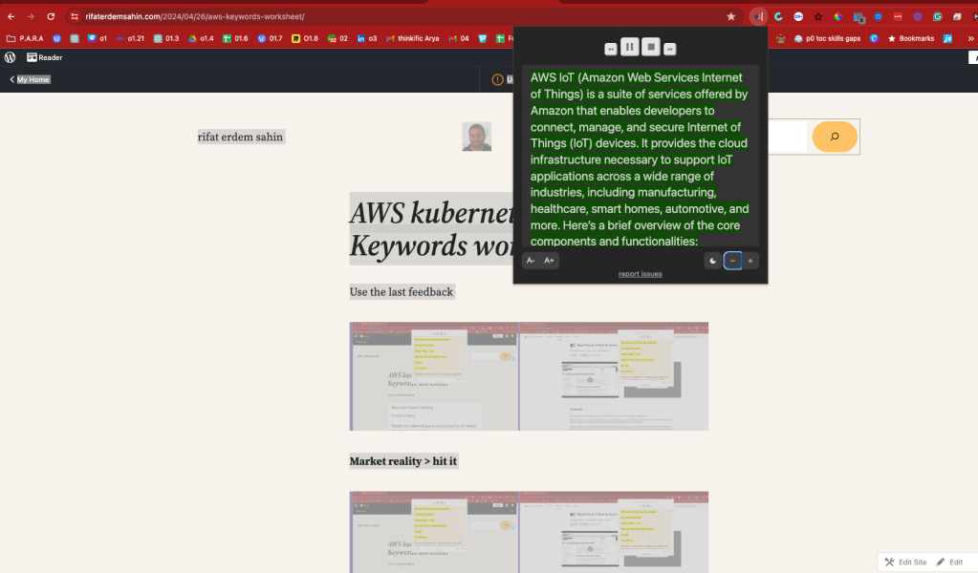
Task: Click the plus button in reader popup
Action: pyautogui.click(x=750, y=261)
